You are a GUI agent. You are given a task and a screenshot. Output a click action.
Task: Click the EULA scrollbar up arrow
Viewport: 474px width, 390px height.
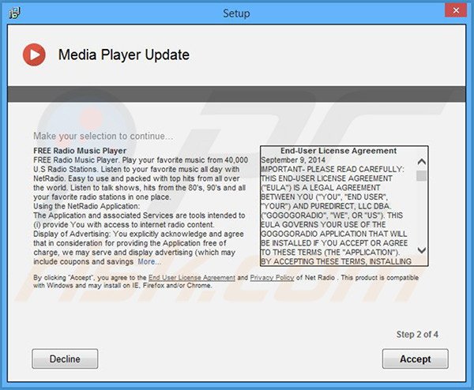tap(421, 162)
